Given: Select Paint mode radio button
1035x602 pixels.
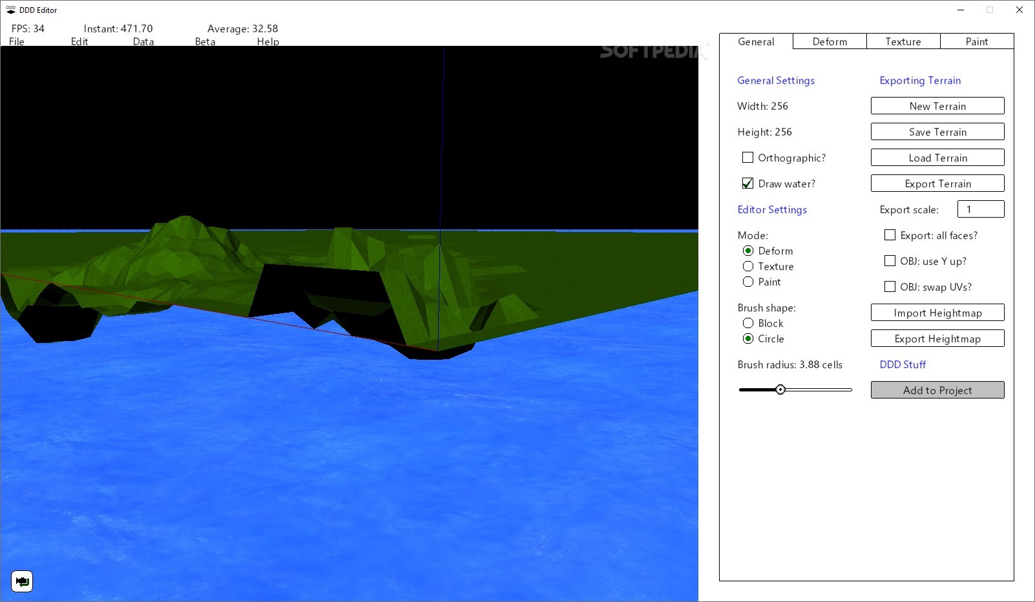Looking at the screenshot, I should pyautogui.click(x=748, y=282).
